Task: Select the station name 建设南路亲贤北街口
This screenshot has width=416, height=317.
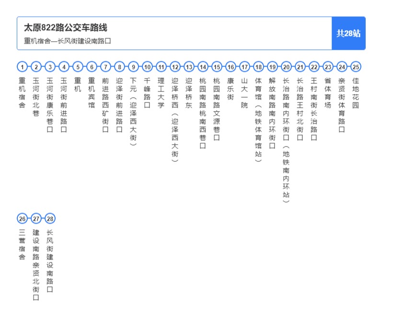Action: (x=36, y=265)
